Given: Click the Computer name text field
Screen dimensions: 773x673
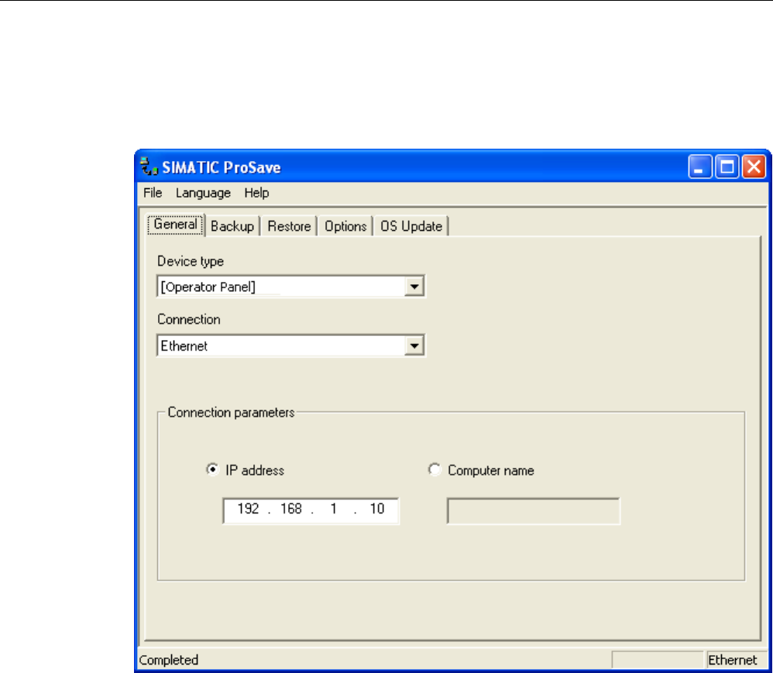Looking at the screenshot, I should point(534,511).
